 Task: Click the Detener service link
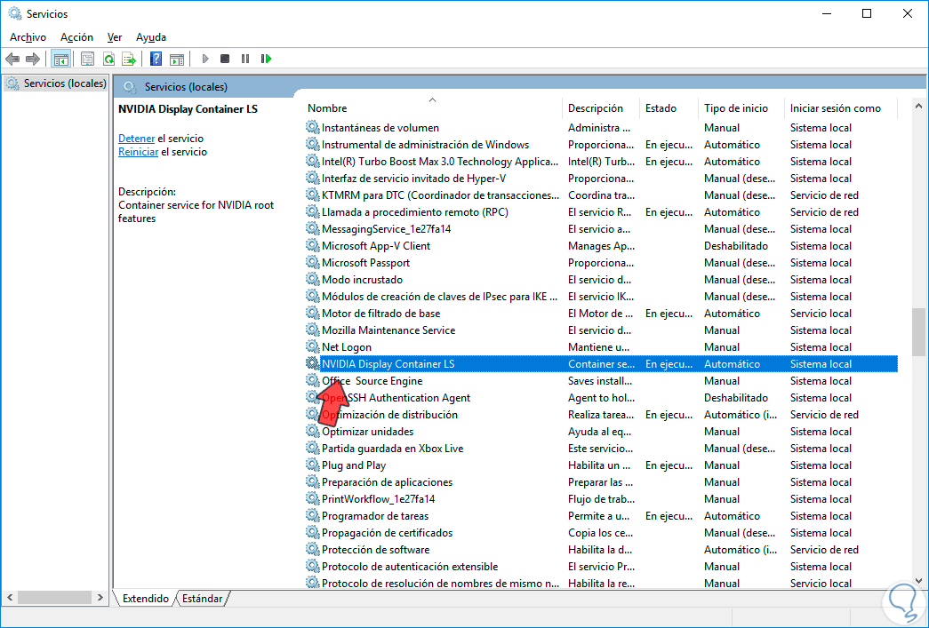(x=136, y=138)
